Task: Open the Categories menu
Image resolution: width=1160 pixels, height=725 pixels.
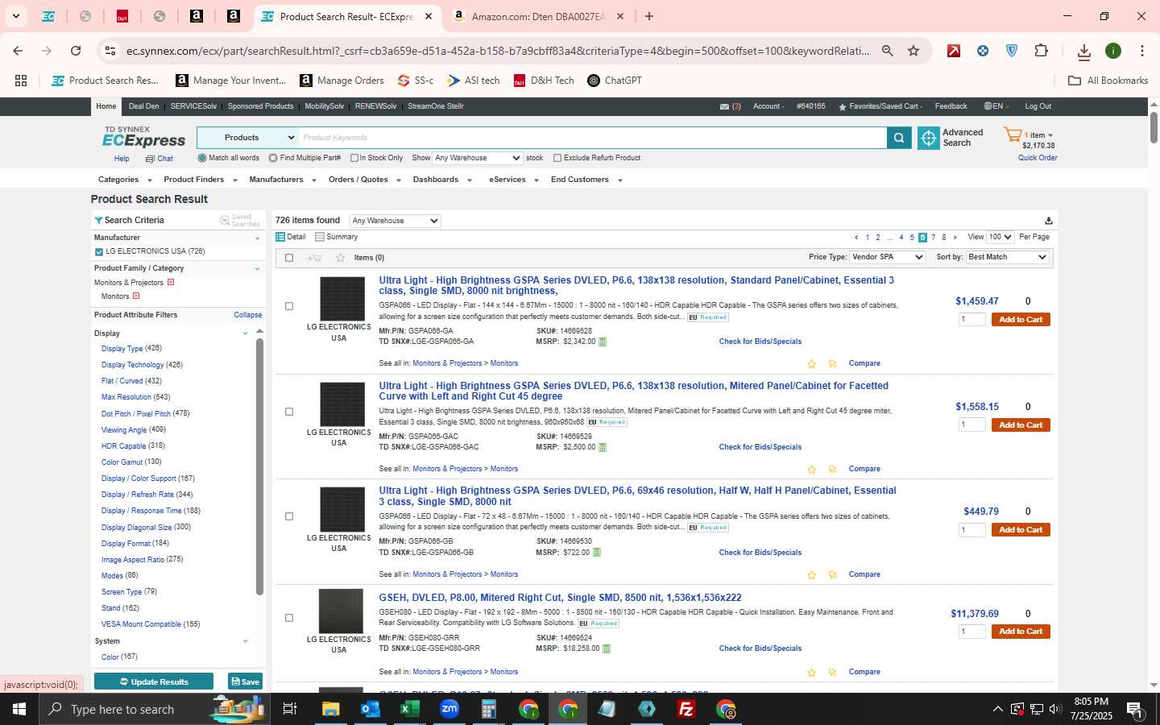Action: [x=125, y=180]
